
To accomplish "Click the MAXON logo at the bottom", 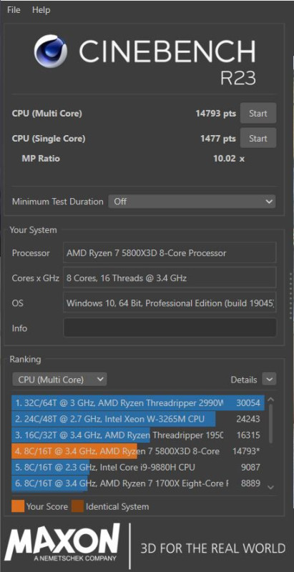I will point(62,543).
